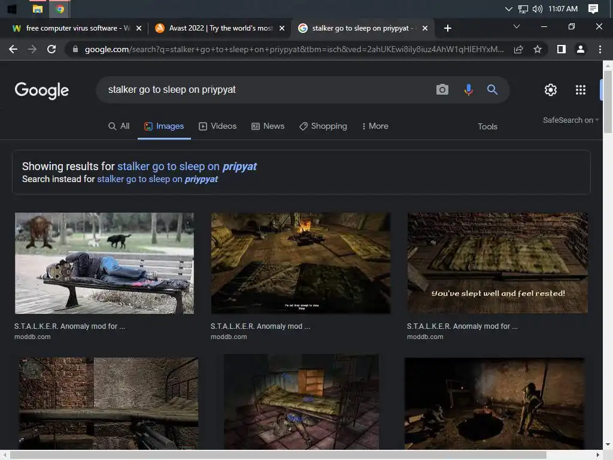
Task: Open the volume control in tray
Action: pyautogui.click(x=538, y=8)
